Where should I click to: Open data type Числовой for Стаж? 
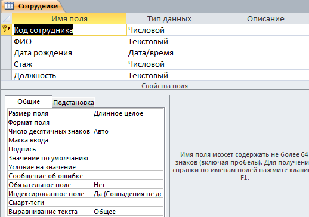click(x=169, y=64)
